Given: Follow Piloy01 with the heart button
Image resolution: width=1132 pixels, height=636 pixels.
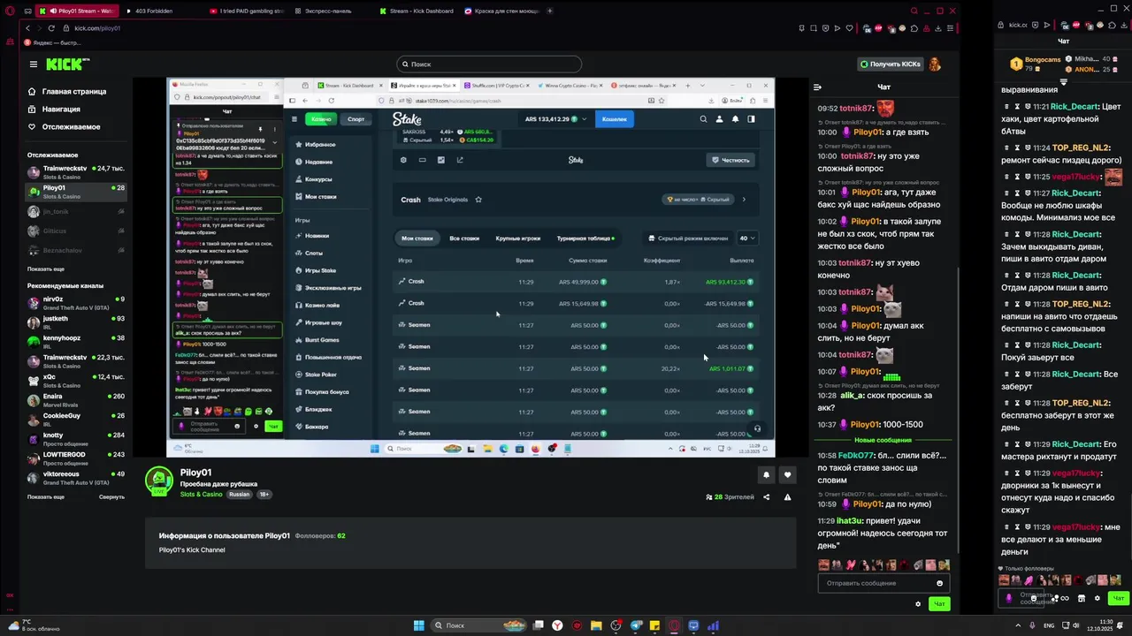Looking at the screenshot, I should click(787, 474).
